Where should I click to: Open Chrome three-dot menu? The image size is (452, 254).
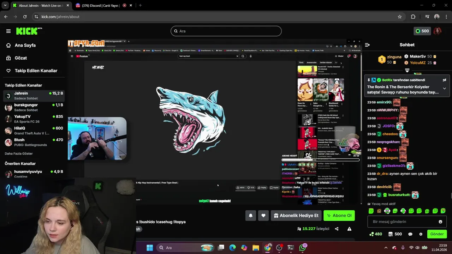coord(447,17)
